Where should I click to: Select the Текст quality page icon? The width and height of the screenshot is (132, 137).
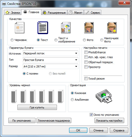pyautogui.click(x=43, y=28)
